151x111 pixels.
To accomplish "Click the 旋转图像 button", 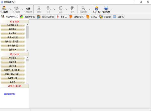I will 13,34.
